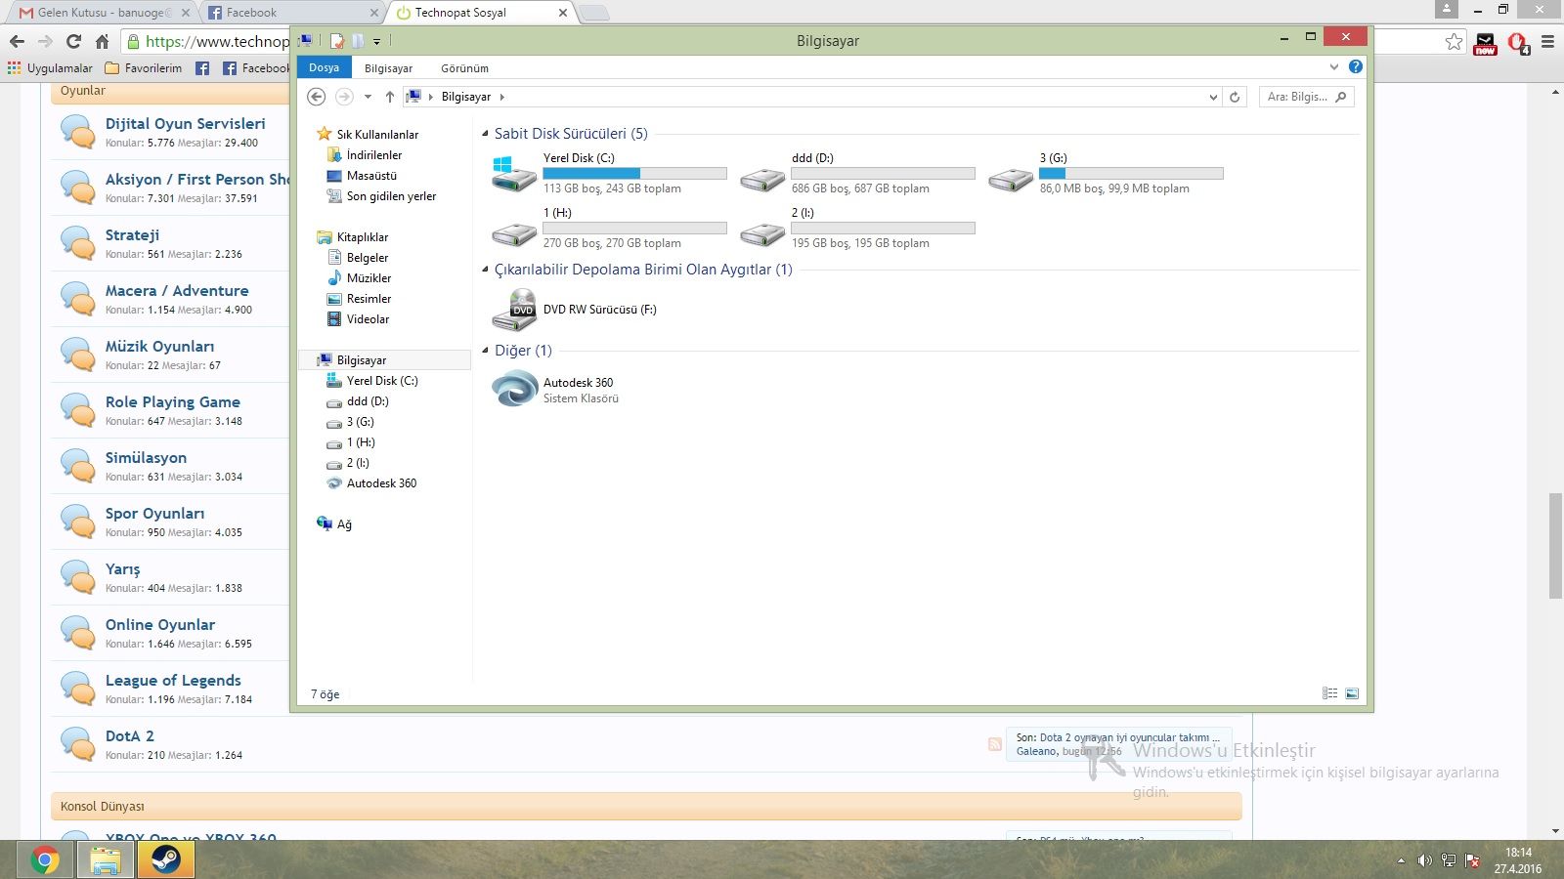Go up one level with the up arrow

[390, 97]
